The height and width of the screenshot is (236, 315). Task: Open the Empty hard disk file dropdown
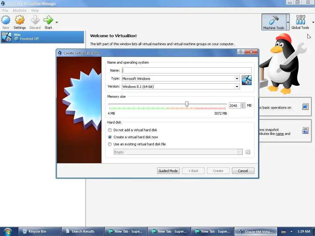tap(178, 152)
